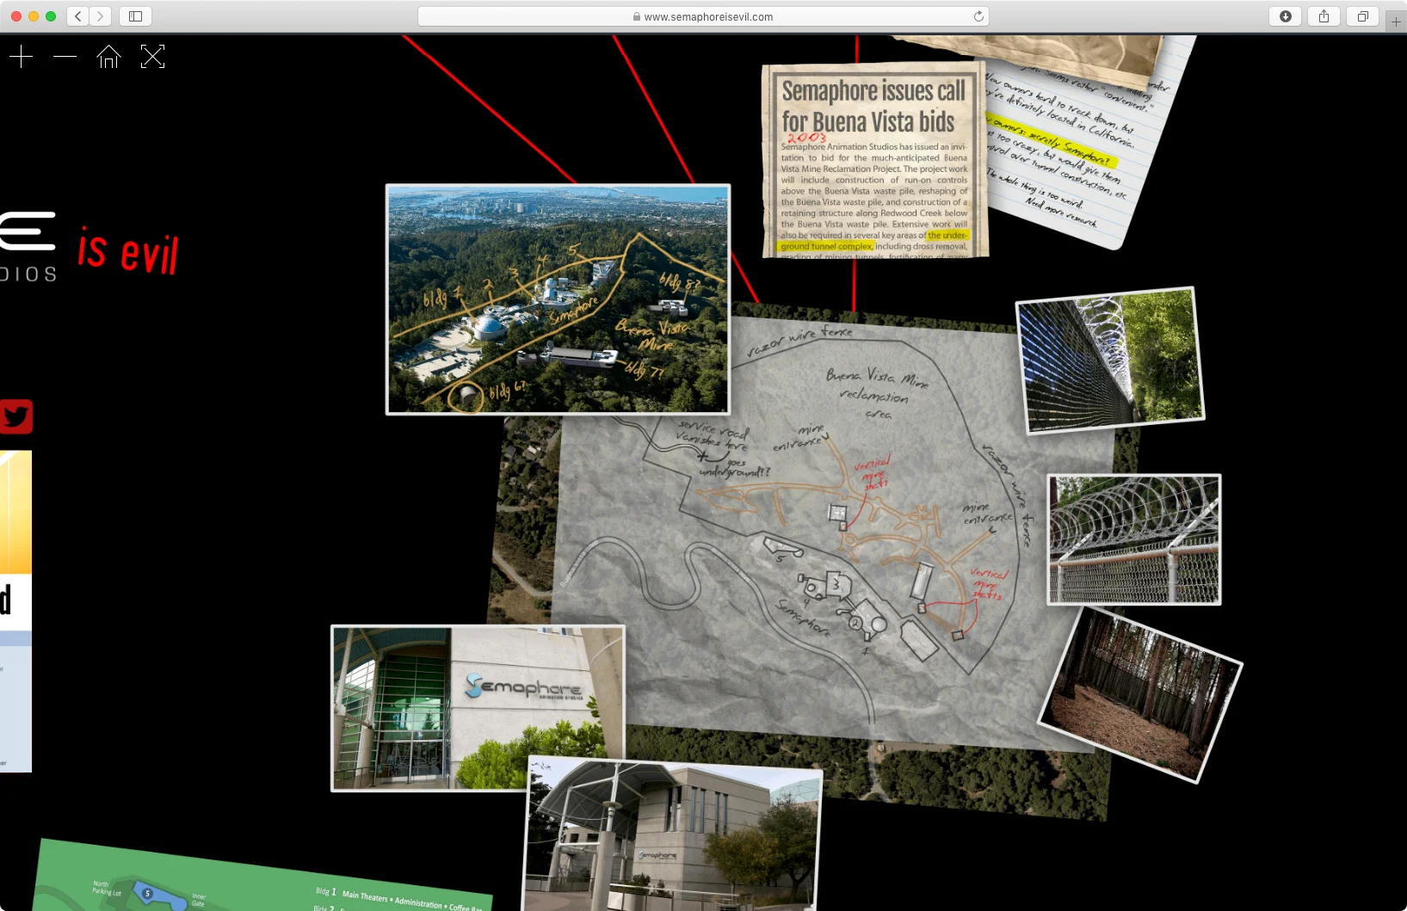Image resolution: width=1407 pixels, height=911 pixels.
Task: Show the Safari tab overview
Action: (1362, 16)
